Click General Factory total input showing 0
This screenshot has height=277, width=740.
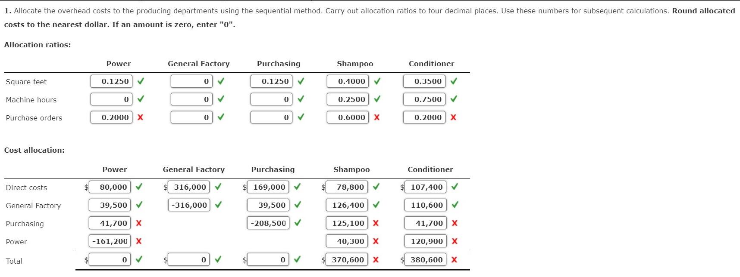pos(188,259)
